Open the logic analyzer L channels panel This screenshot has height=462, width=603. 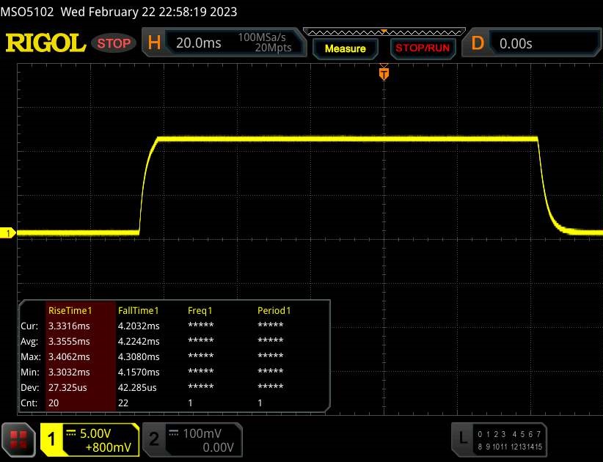click(x=499, y=440)
